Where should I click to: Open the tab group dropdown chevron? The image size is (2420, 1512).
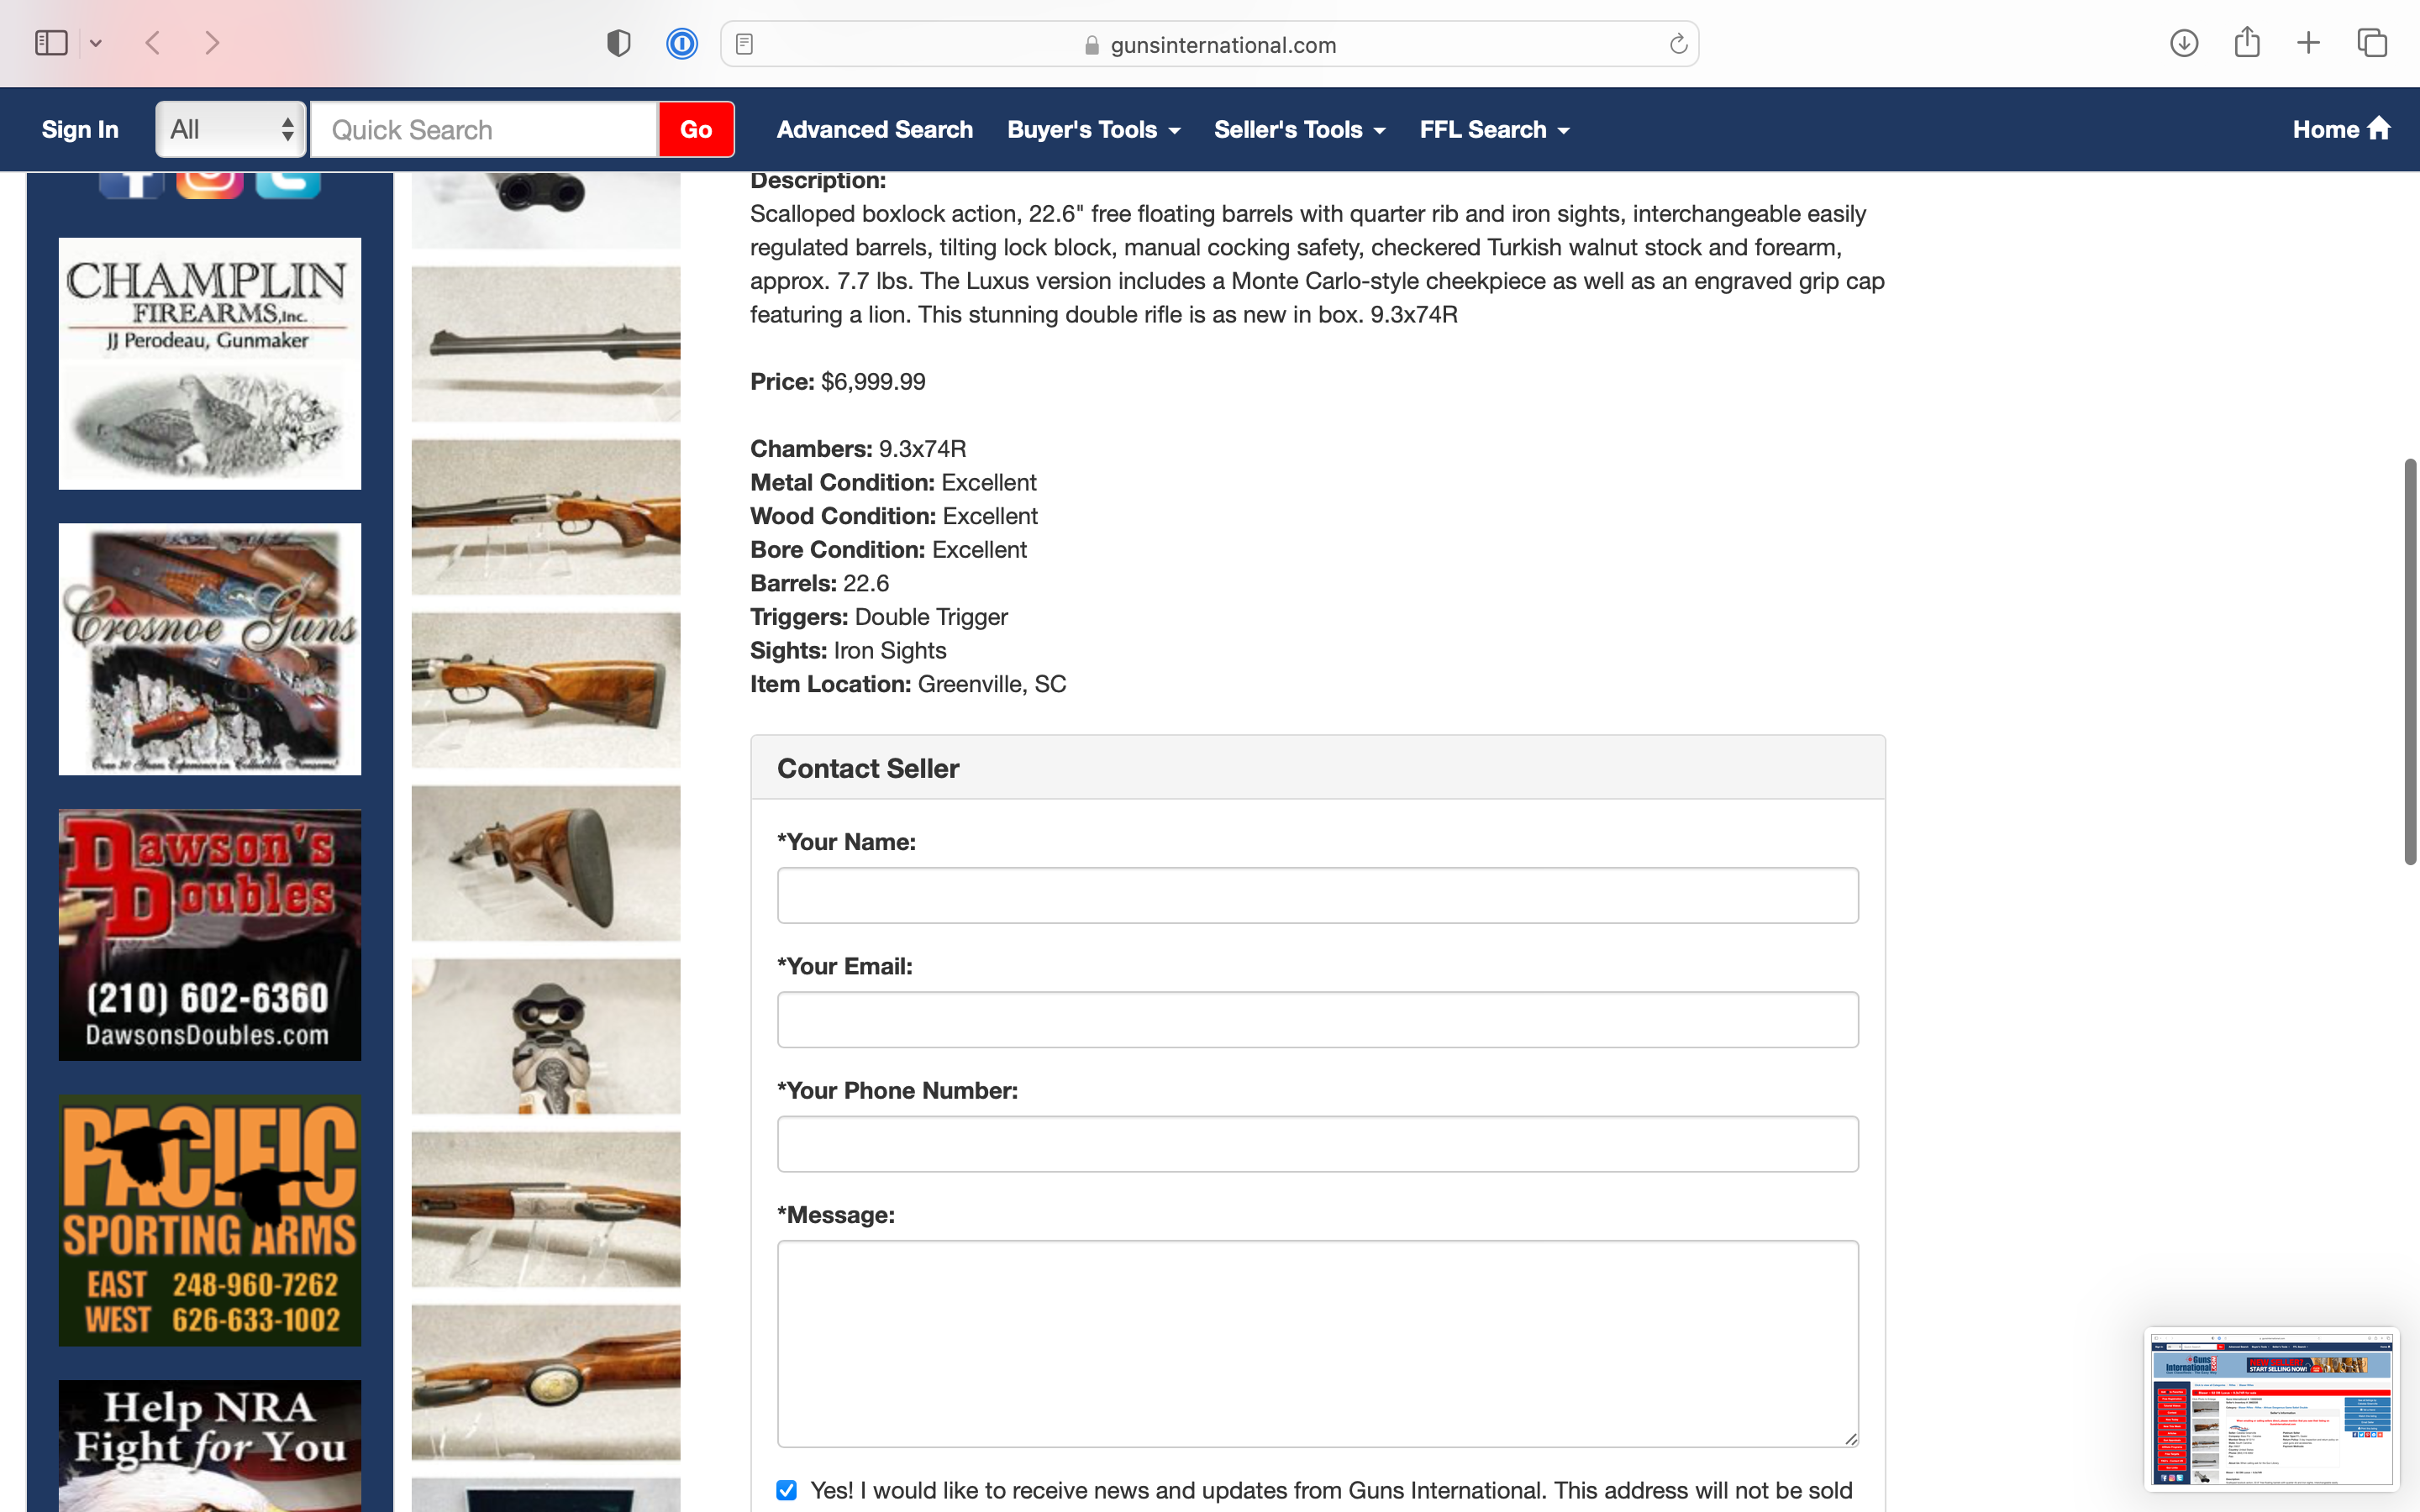click(96, 43)
